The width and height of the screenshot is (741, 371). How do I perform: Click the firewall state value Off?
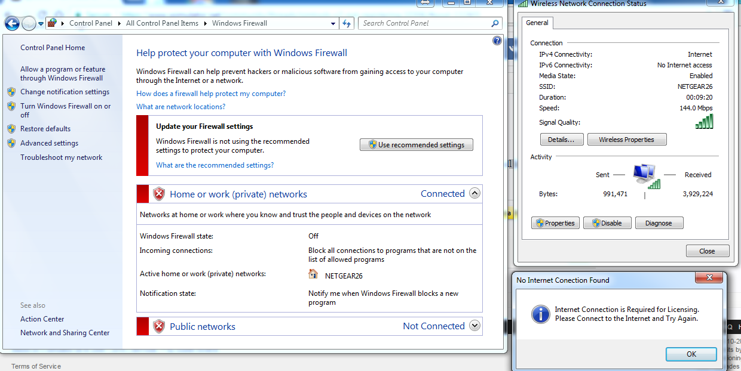(x=314, y=236)
